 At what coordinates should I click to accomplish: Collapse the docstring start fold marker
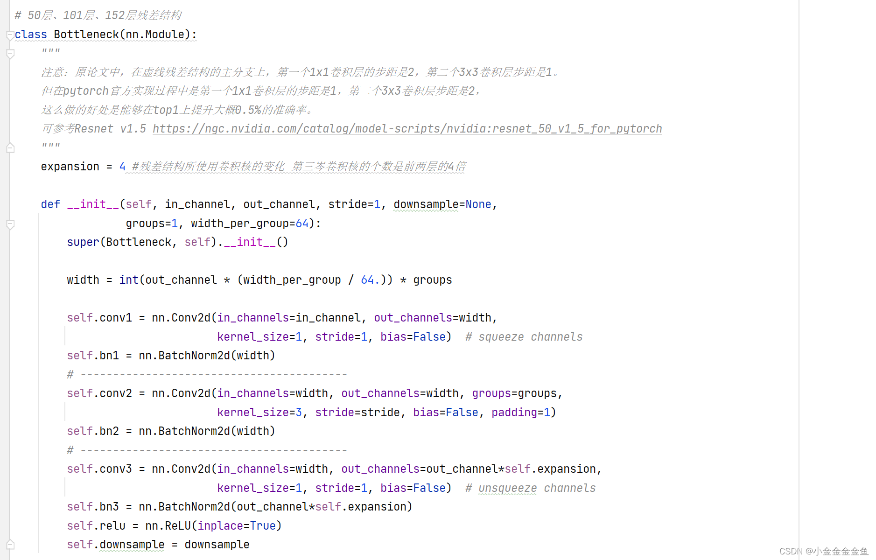click(10, 54)
